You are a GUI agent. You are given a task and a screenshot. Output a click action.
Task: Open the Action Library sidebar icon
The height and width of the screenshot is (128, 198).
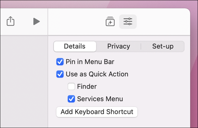pyautogui.click(x=110, y=22)
